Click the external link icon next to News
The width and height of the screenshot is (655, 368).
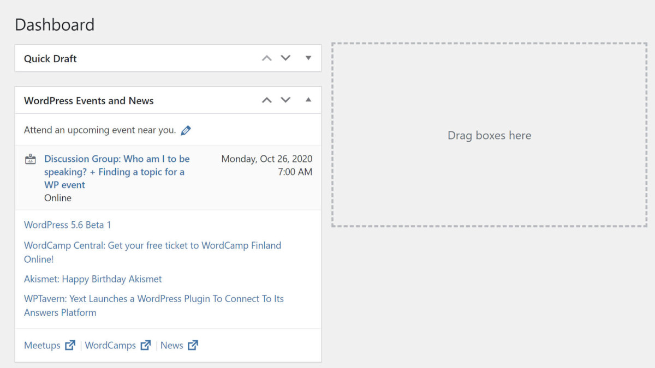(x=193, y=345)
